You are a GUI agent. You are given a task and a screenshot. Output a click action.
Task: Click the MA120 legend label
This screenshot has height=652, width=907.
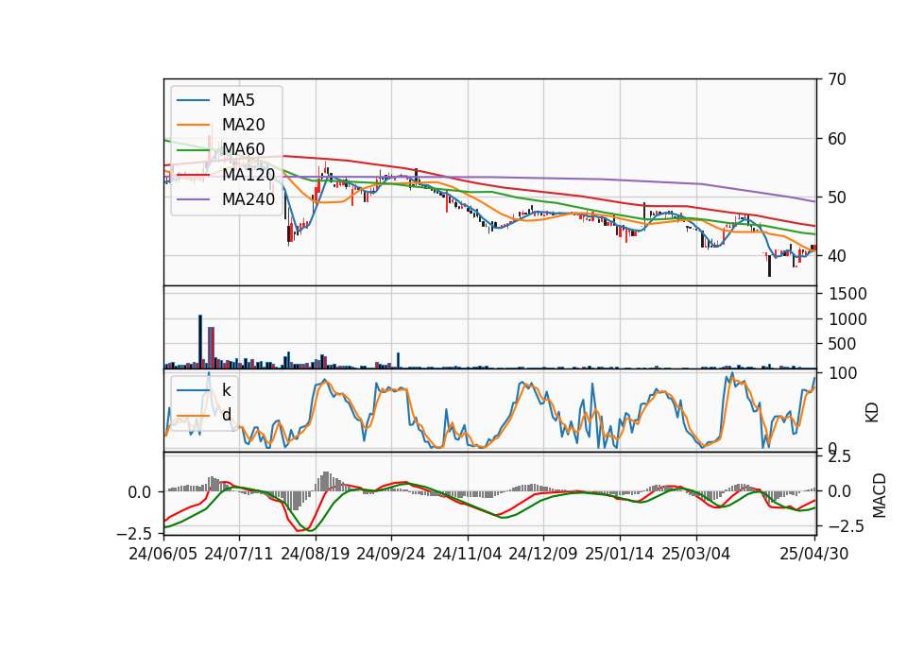pos(248,174)
